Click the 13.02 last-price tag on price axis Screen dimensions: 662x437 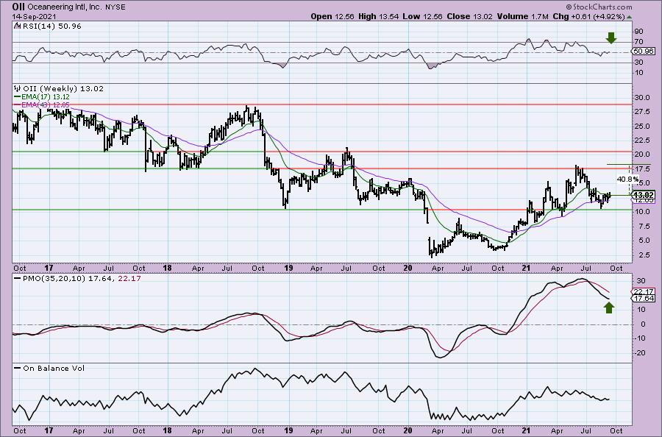pos(644,195)
